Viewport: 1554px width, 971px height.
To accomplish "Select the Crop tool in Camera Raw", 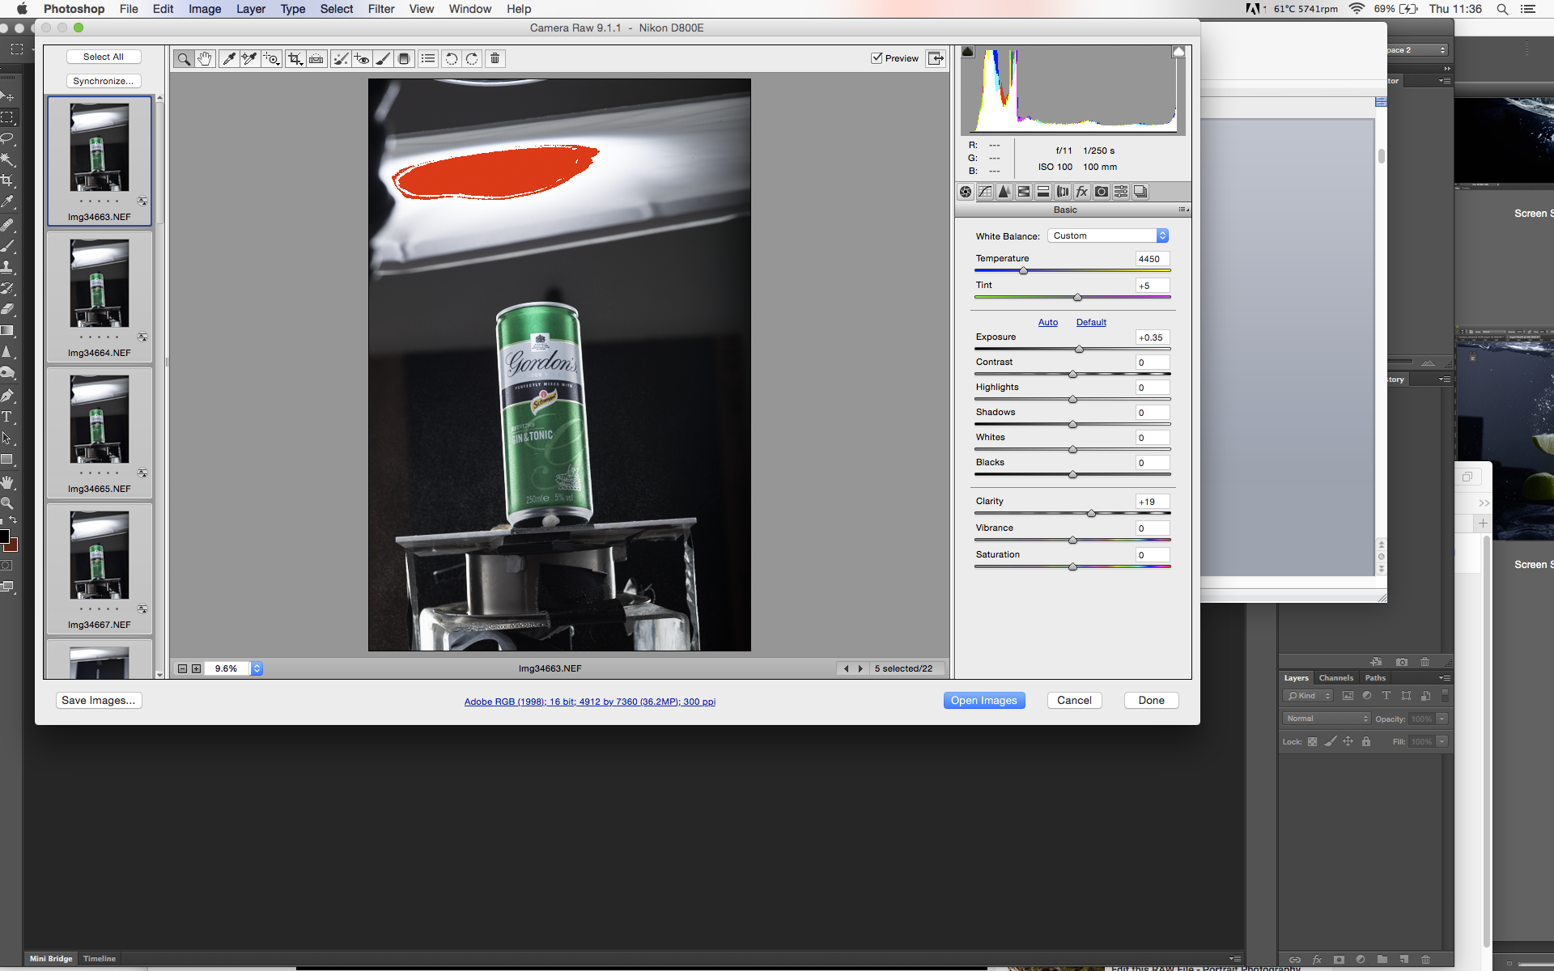I will [295, 59].
